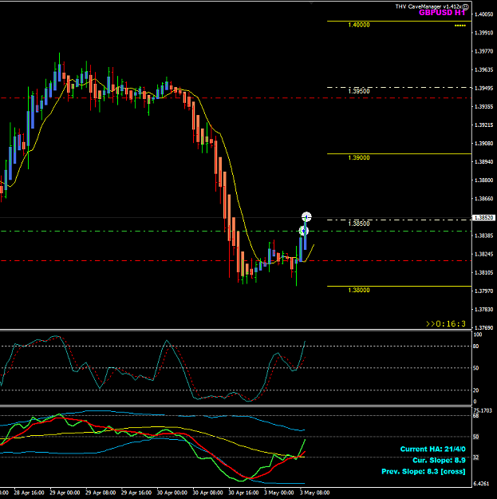
Task: Select the 1.39000 yellow level label
Action: pyautogui.click(x=359, y=157)
